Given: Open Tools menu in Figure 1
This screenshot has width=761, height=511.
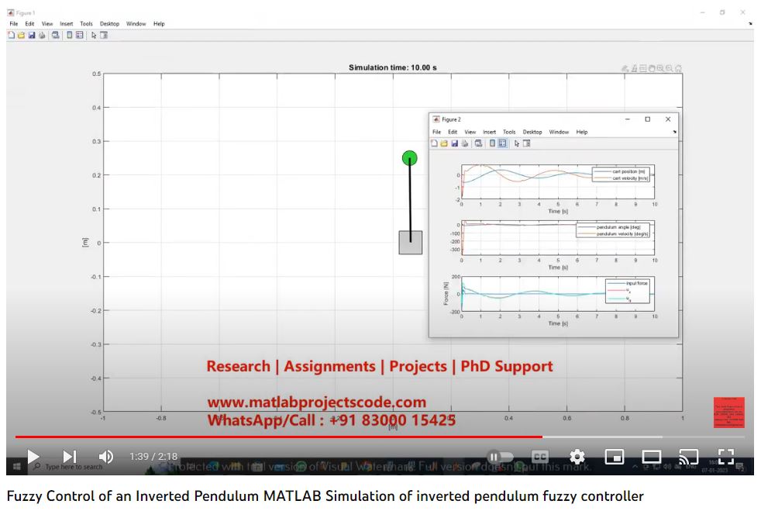Looking at the screenshot, I should (86, 23).
